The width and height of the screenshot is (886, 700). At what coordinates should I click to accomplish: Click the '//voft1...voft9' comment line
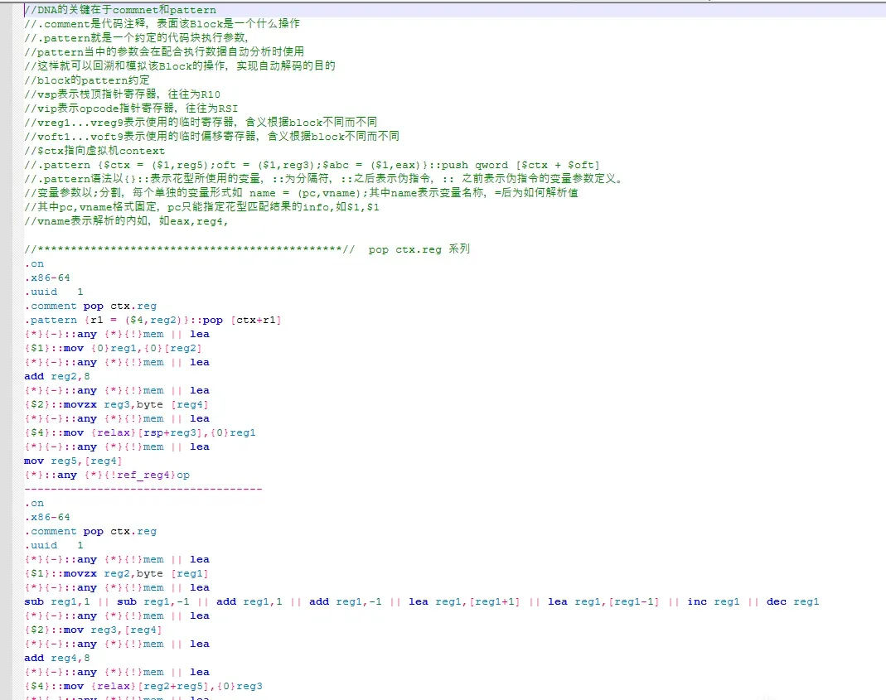point(211,136)
